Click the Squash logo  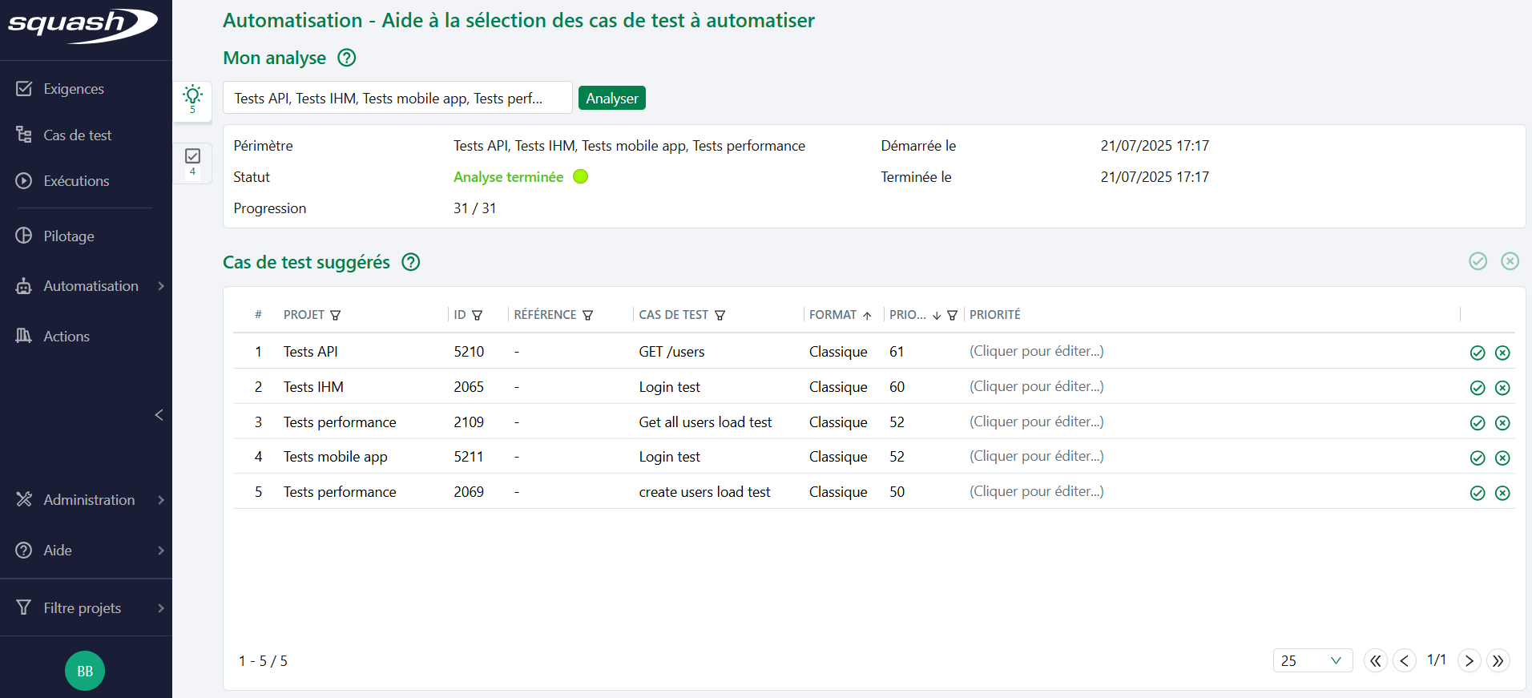[x=83, y=25]
